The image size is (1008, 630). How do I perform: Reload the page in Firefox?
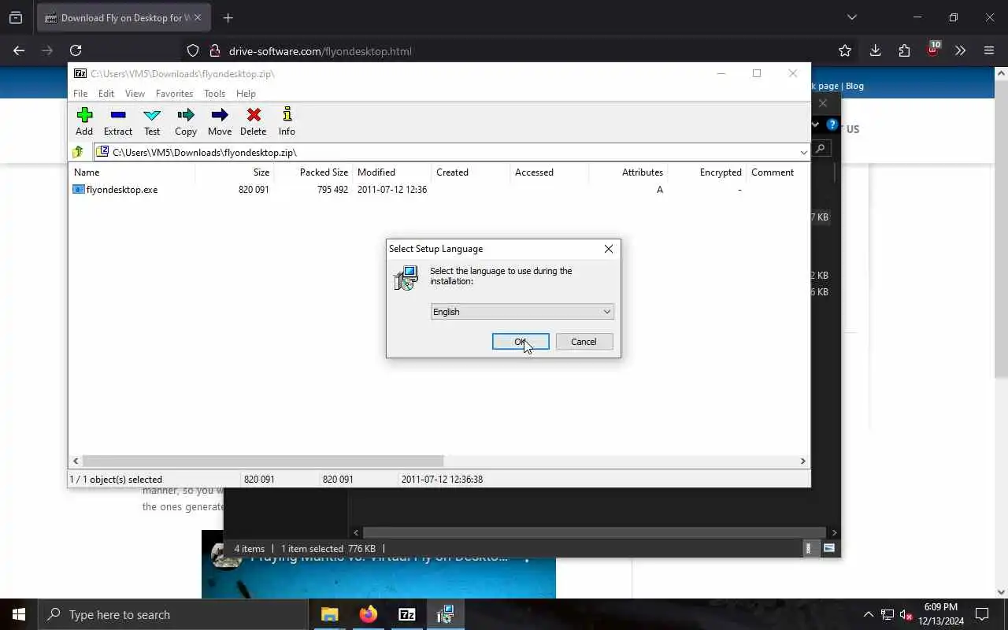click(x=76, y=51)
